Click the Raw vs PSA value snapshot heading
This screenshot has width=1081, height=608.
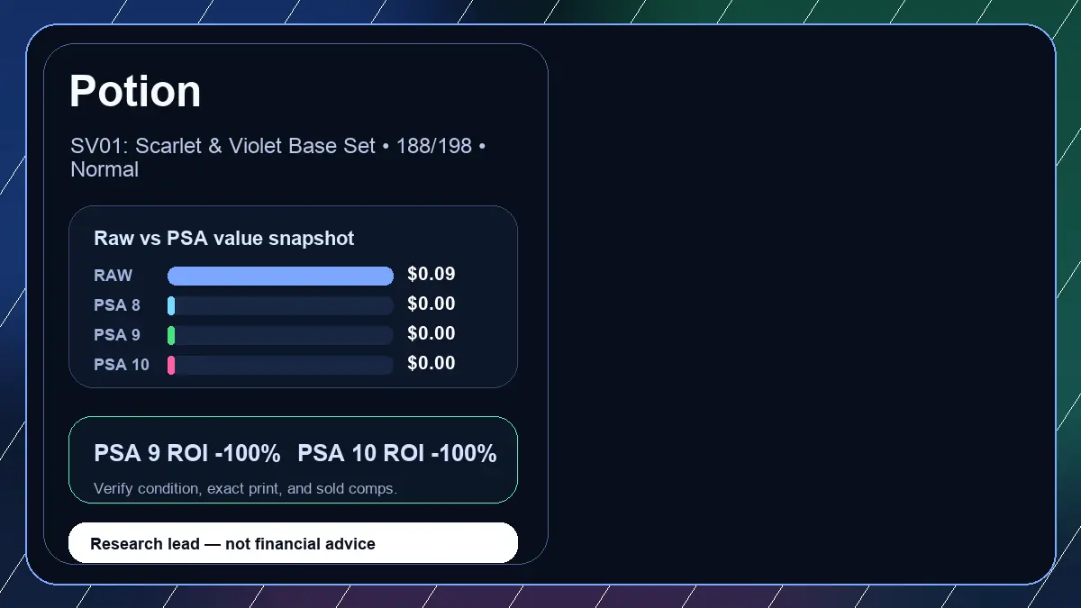point(224,239)
